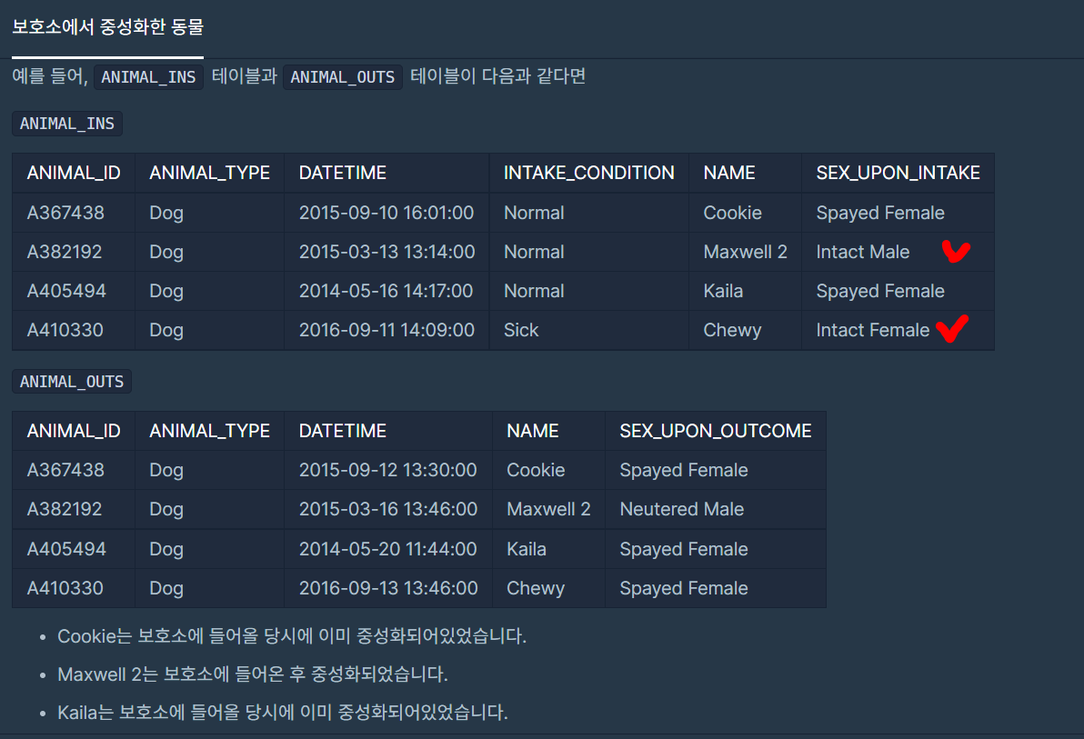Click the ANIMAL_INS inline code in the sentence
Image resolution: width=1084 pixels, height=739 pixels.
(x=148, y=76)
